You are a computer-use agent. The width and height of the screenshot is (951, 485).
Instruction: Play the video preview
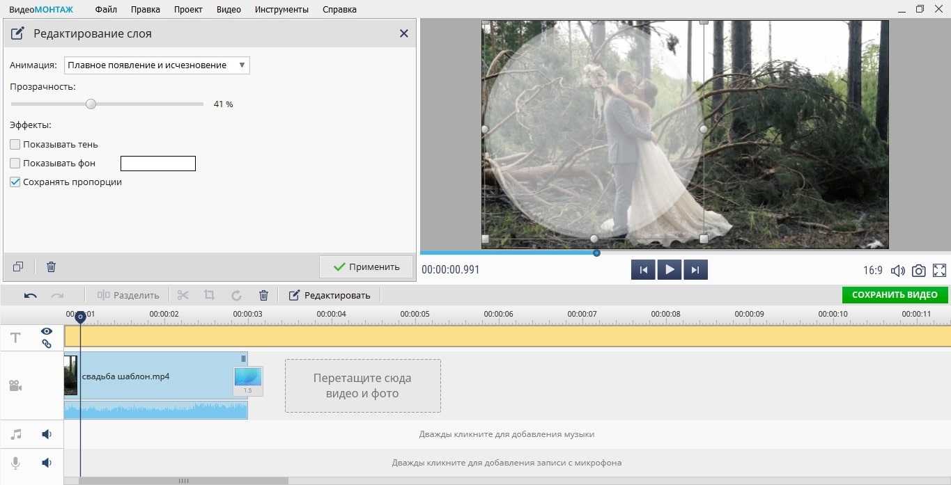(669, 270)
